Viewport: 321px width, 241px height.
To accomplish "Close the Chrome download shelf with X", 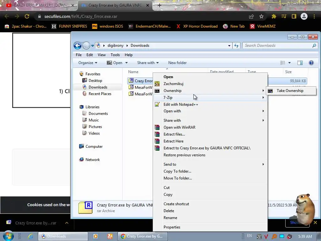I will (x=315, y=222).
